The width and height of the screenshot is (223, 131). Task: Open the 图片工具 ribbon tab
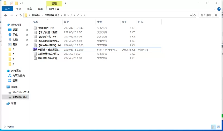pos(54,9)
